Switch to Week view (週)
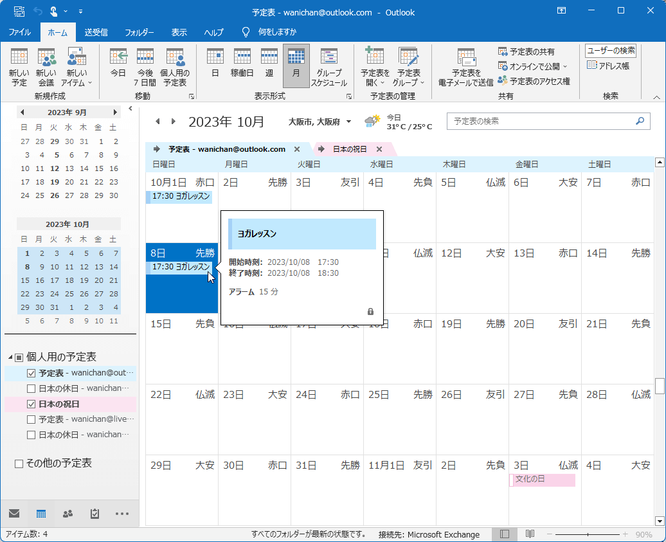The height and width of the screenshot is (542, 666). (x=269, y=63)
